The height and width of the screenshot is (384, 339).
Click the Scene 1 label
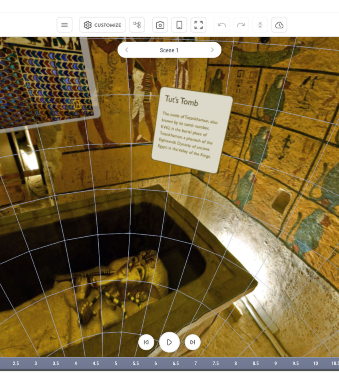(169, 50)
